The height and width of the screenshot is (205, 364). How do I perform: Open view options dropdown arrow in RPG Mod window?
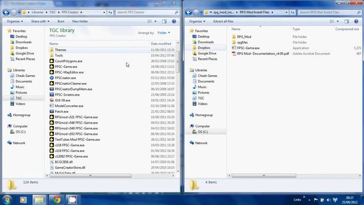[338, 22]
